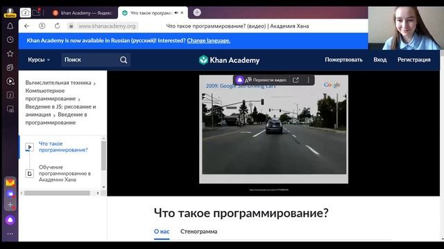This screenshot has width=444, height=249.
Task: Click the www.khanacademy.org address field
Action: pos(107,26)
